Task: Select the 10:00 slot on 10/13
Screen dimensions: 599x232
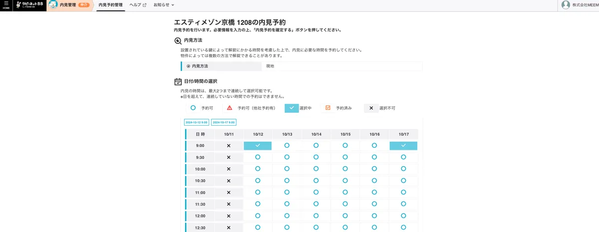Action: tap(287, 169)
